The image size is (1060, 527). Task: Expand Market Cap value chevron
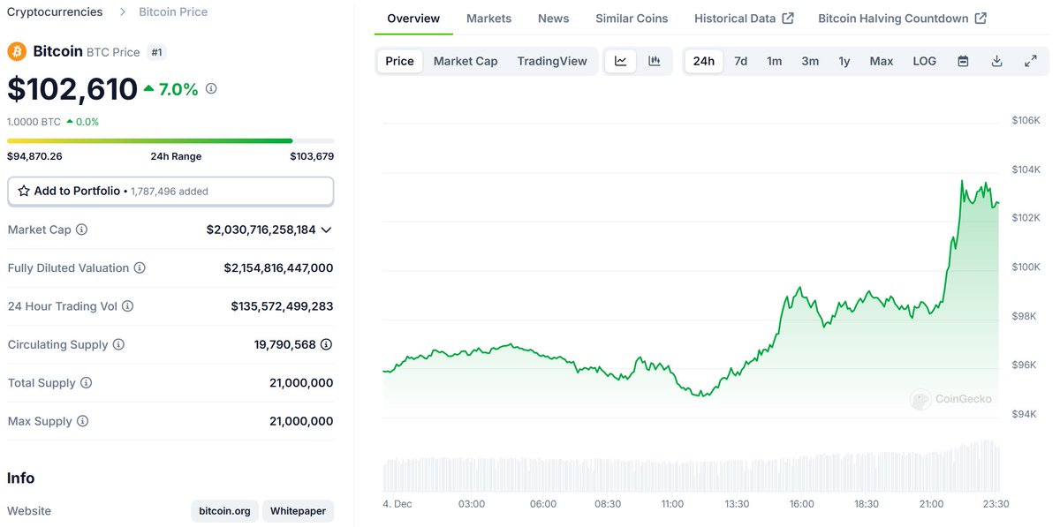[326, 230]
